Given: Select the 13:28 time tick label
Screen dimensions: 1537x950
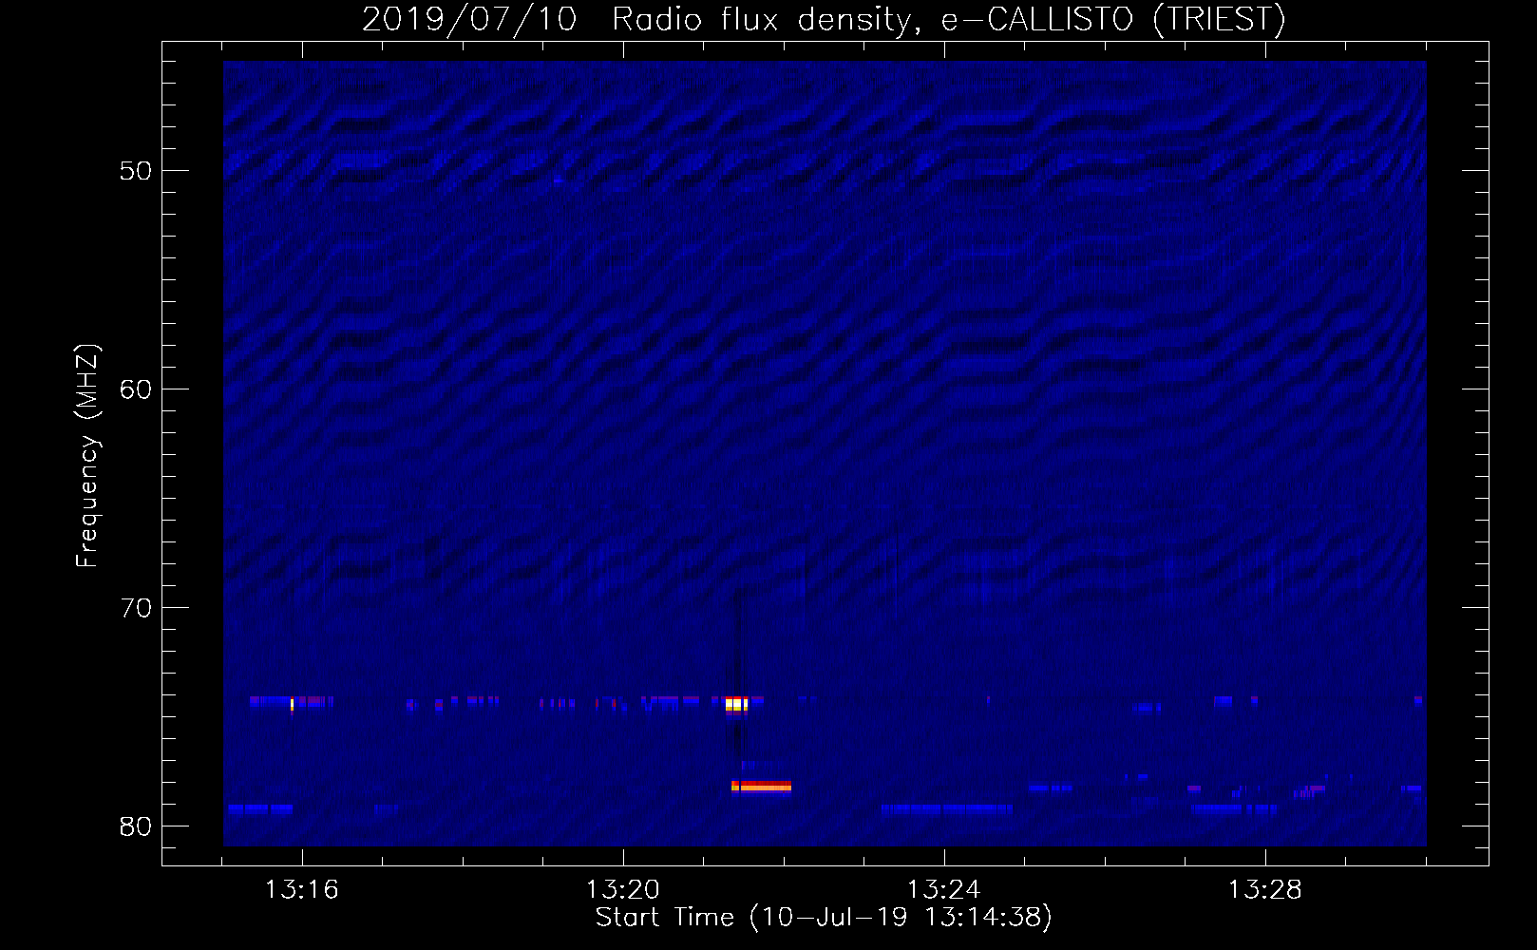Looking at the screenshot, I should pyautogui.click(x=1265, y=891).
